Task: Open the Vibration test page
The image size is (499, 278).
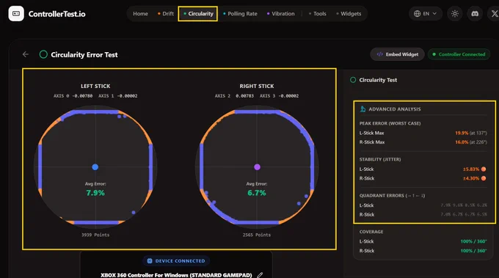Action: pos(280,14)
